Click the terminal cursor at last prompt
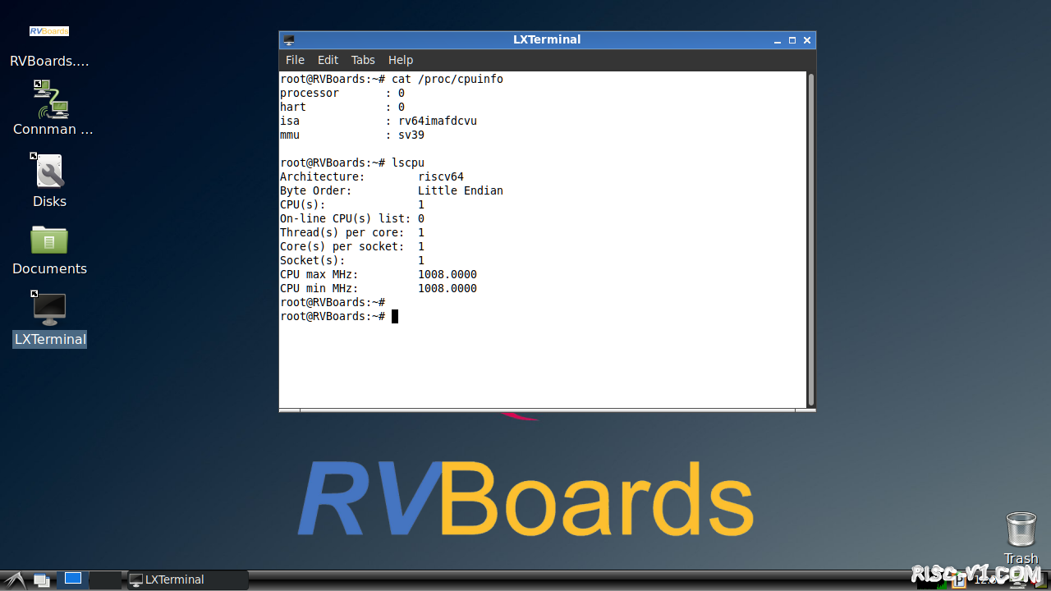This screenshot has width=1051, height=591. [395, 316]
